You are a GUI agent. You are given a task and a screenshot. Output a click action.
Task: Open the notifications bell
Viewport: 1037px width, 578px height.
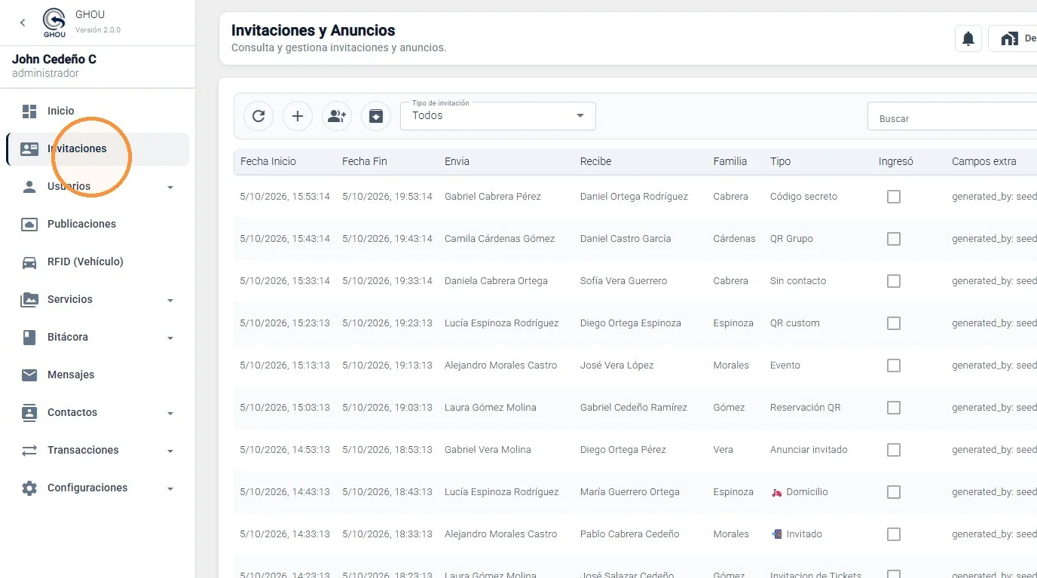point(968,38)
